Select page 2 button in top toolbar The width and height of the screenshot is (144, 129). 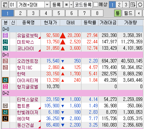click(119, 5)
